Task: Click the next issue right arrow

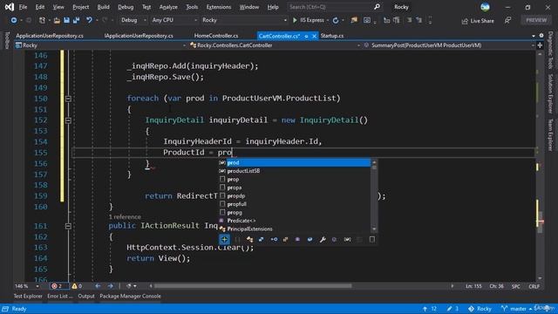Action: coord(111,286)
